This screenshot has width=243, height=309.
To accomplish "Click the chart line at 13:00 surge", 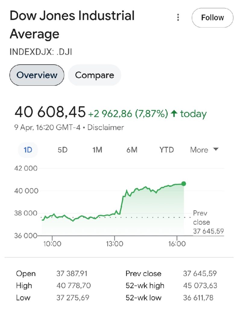I will (x=121, y=205).
